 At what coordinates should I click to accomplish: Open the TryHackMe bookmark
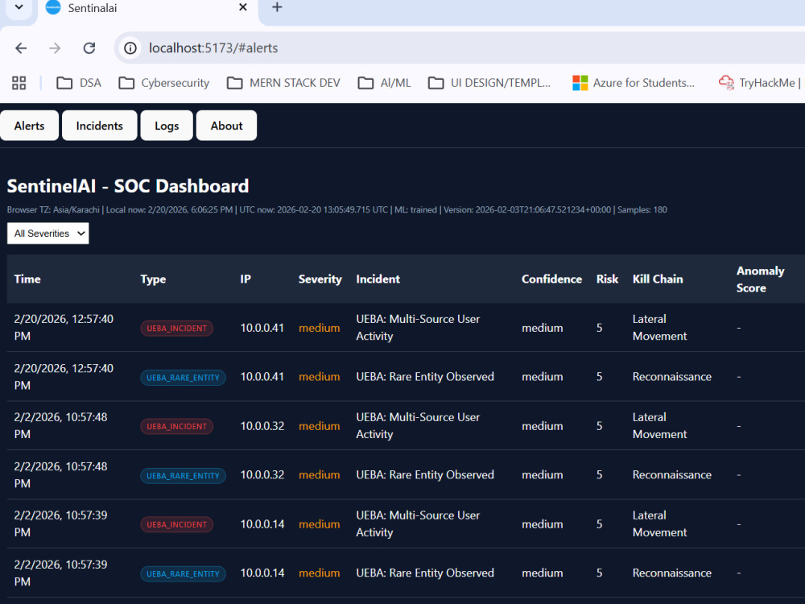[760, 83]
